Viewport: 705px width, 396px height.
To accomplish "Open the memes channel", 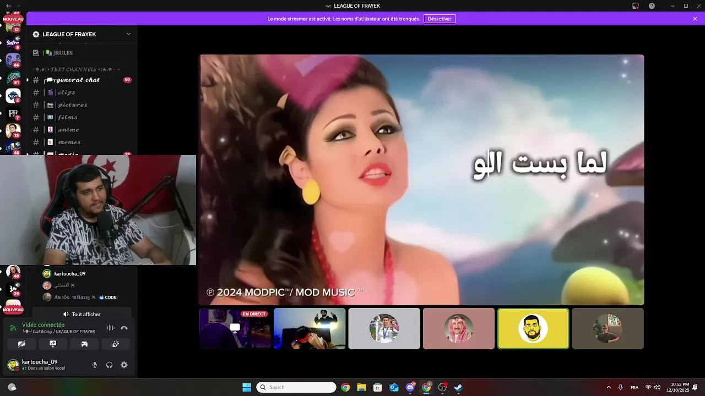I will (x=82, y=142).
